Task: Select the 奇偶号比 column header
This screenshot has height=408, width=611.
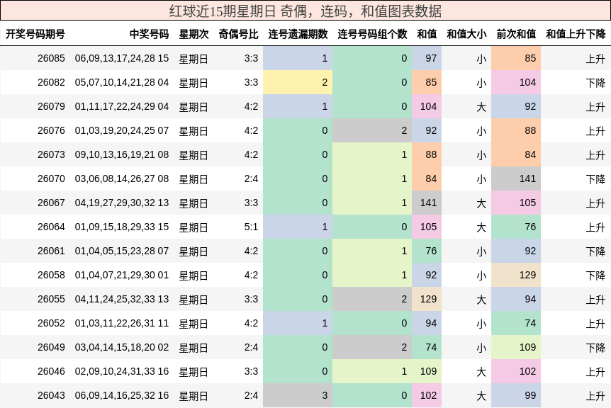Action: click(238, 34)
